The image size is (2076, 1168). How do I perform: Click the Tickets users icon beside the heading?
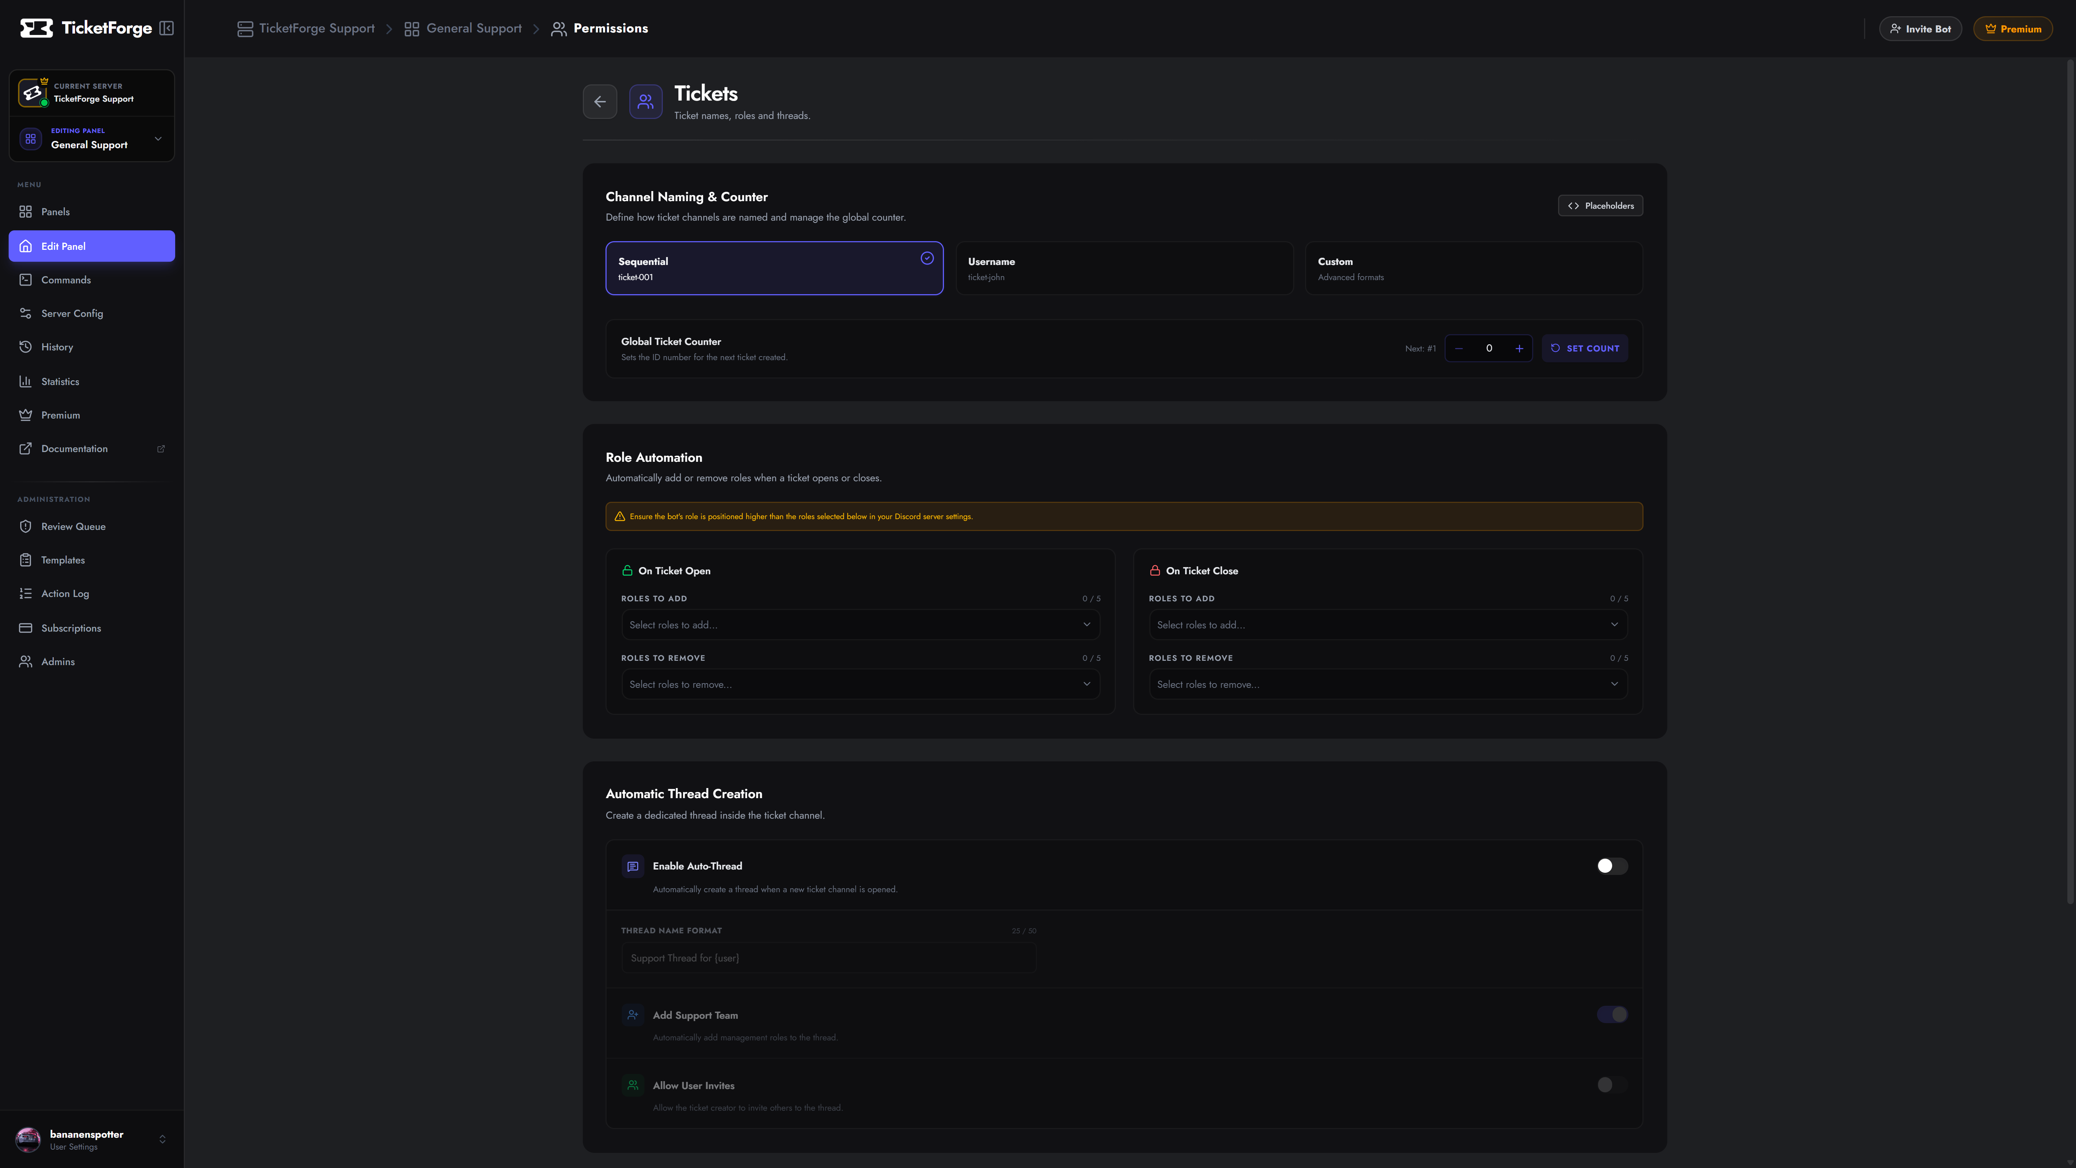click(646, 102)
